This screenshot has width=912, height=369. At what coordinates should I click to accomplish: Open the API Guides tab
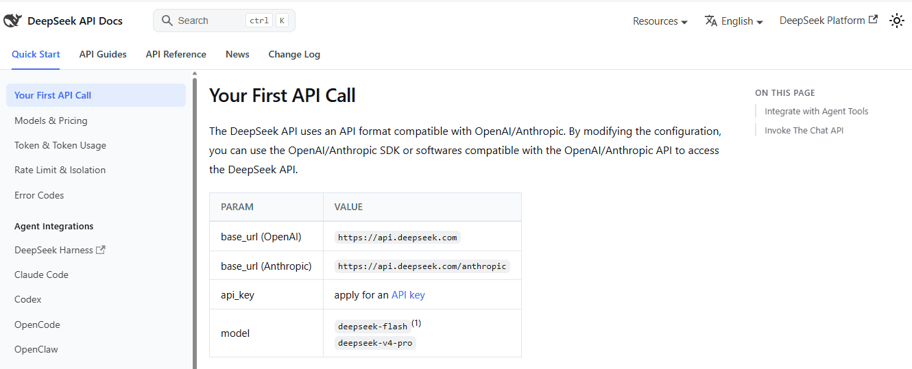(x=103, y=54)
